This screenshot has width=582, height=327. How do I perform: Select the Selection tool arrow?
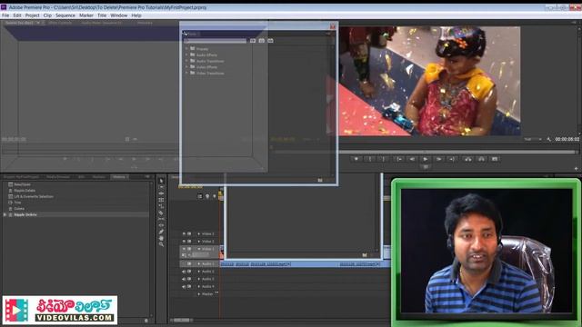tap(161, 181)
